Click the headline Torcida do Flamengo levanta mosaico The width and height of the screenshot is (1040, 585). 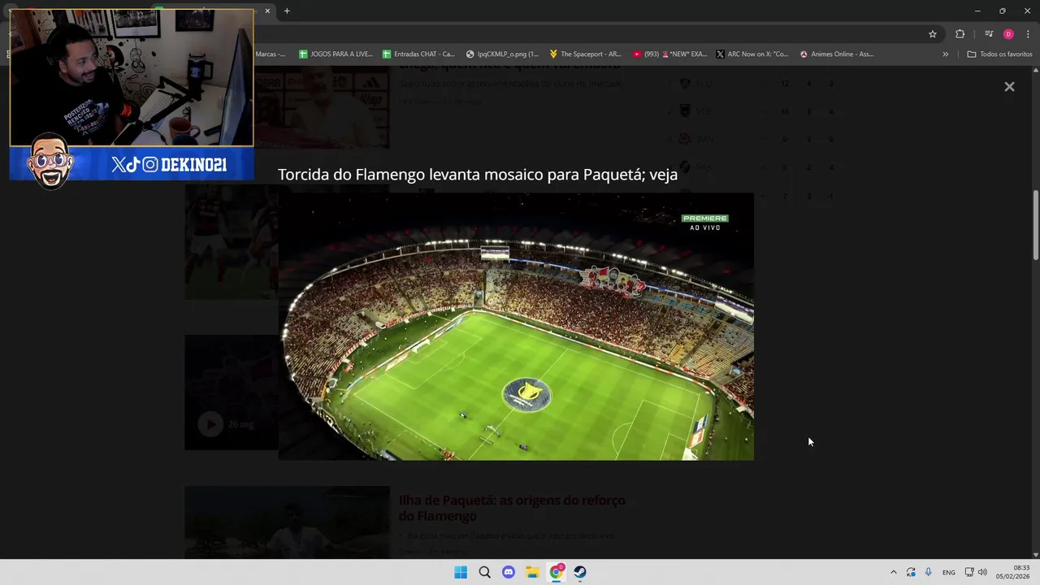478,175
